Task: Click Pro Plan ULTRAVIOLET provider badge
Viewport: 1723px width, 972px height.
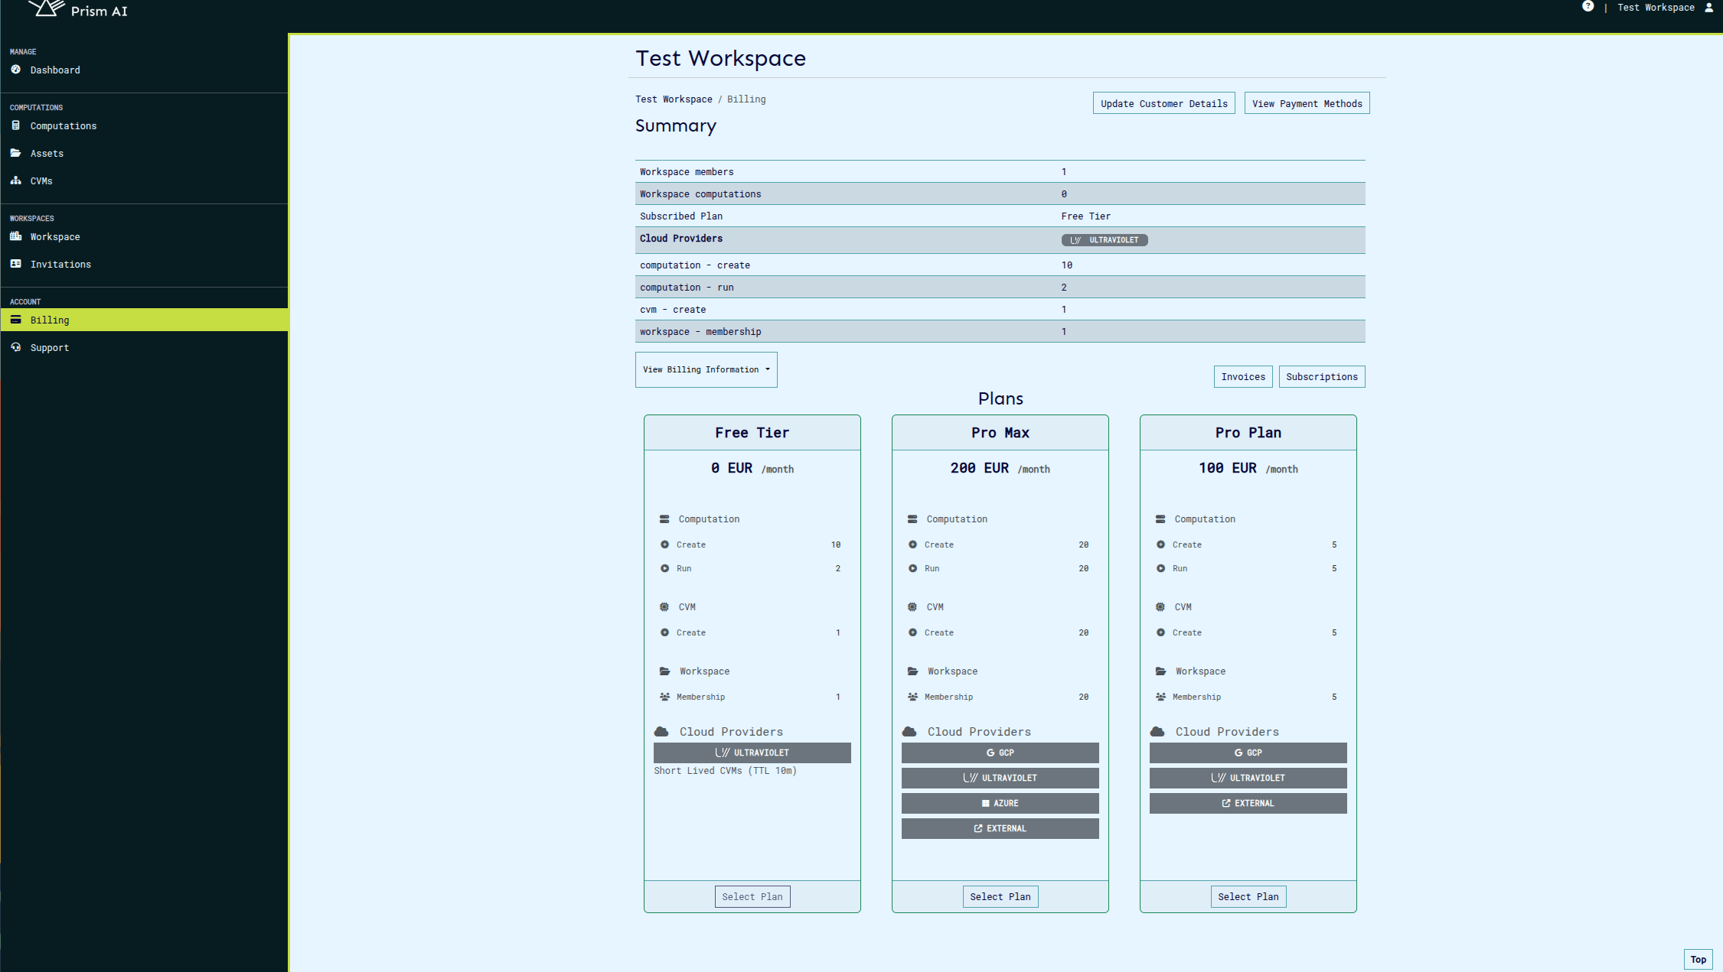Action: tap(1248, 778)
